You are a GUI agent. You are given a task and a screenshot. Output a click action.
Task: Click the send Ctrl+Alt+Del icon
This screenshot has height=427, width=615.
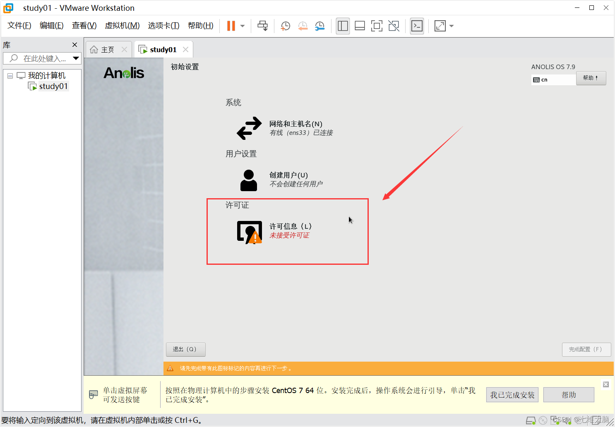(x=262, y=26)
